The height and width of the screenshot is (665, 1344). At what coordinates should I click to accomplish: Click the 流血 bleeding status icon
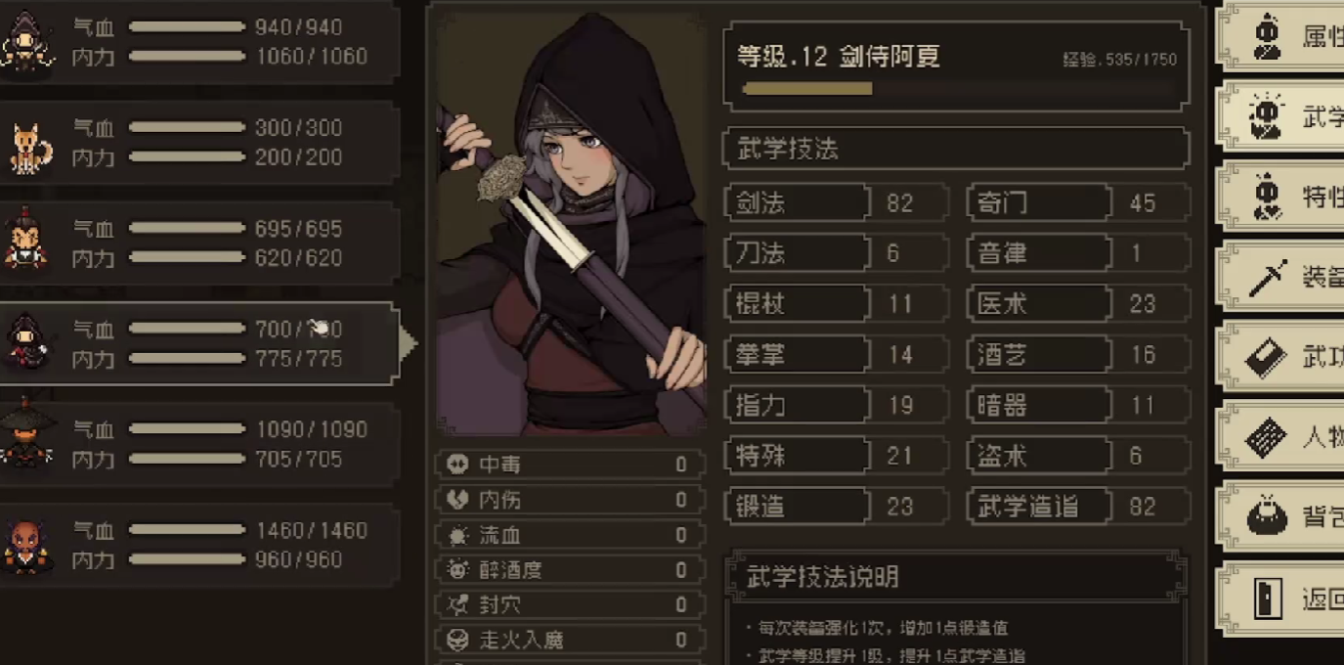[x=456, y=535]
